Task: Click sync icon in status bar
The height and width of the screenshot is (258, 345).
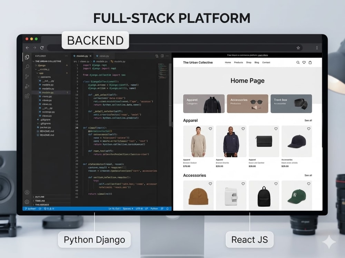Action: click(x=40, y=209)
